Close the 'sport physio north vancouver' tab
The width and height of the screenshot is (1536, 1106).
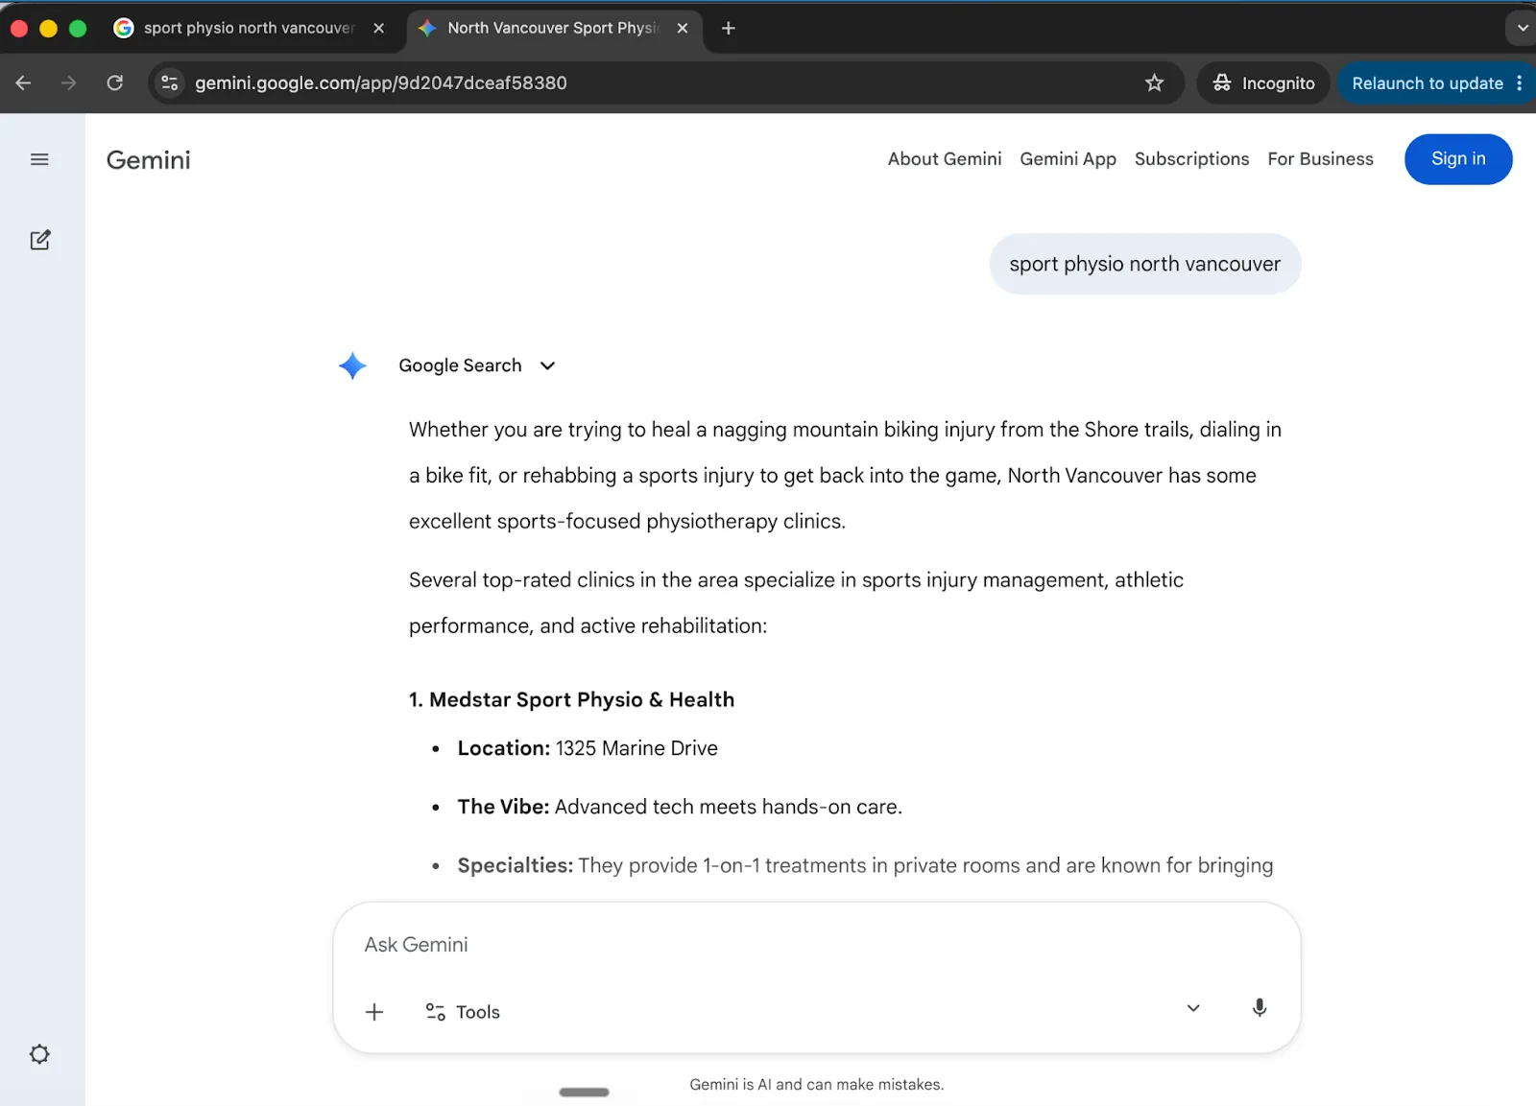(379, 28)
